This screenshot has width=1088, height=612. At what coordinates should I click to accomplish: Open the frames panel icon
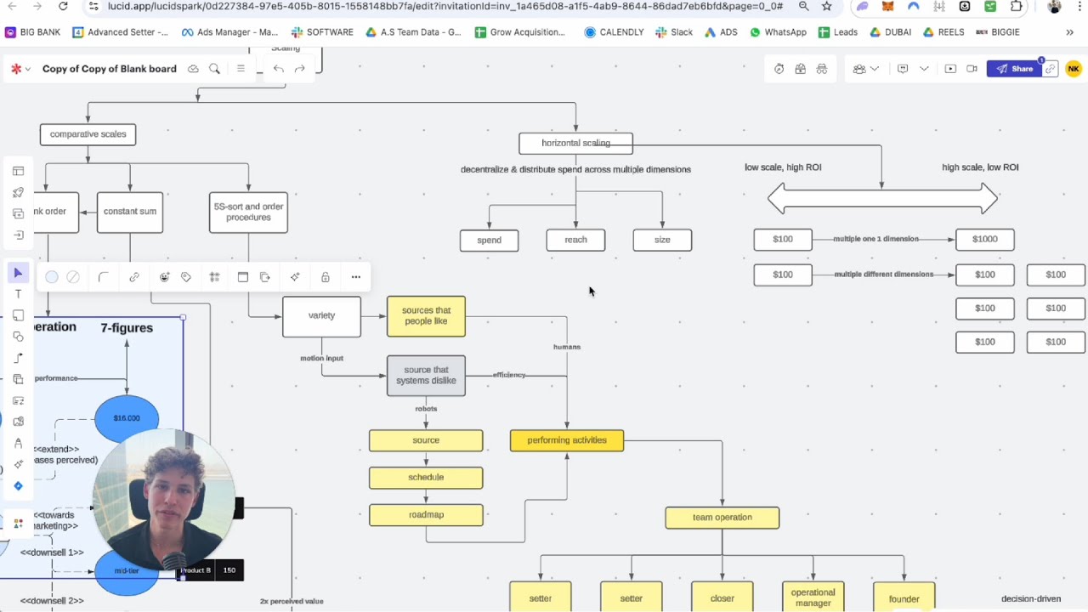click(x=18, y=214)
